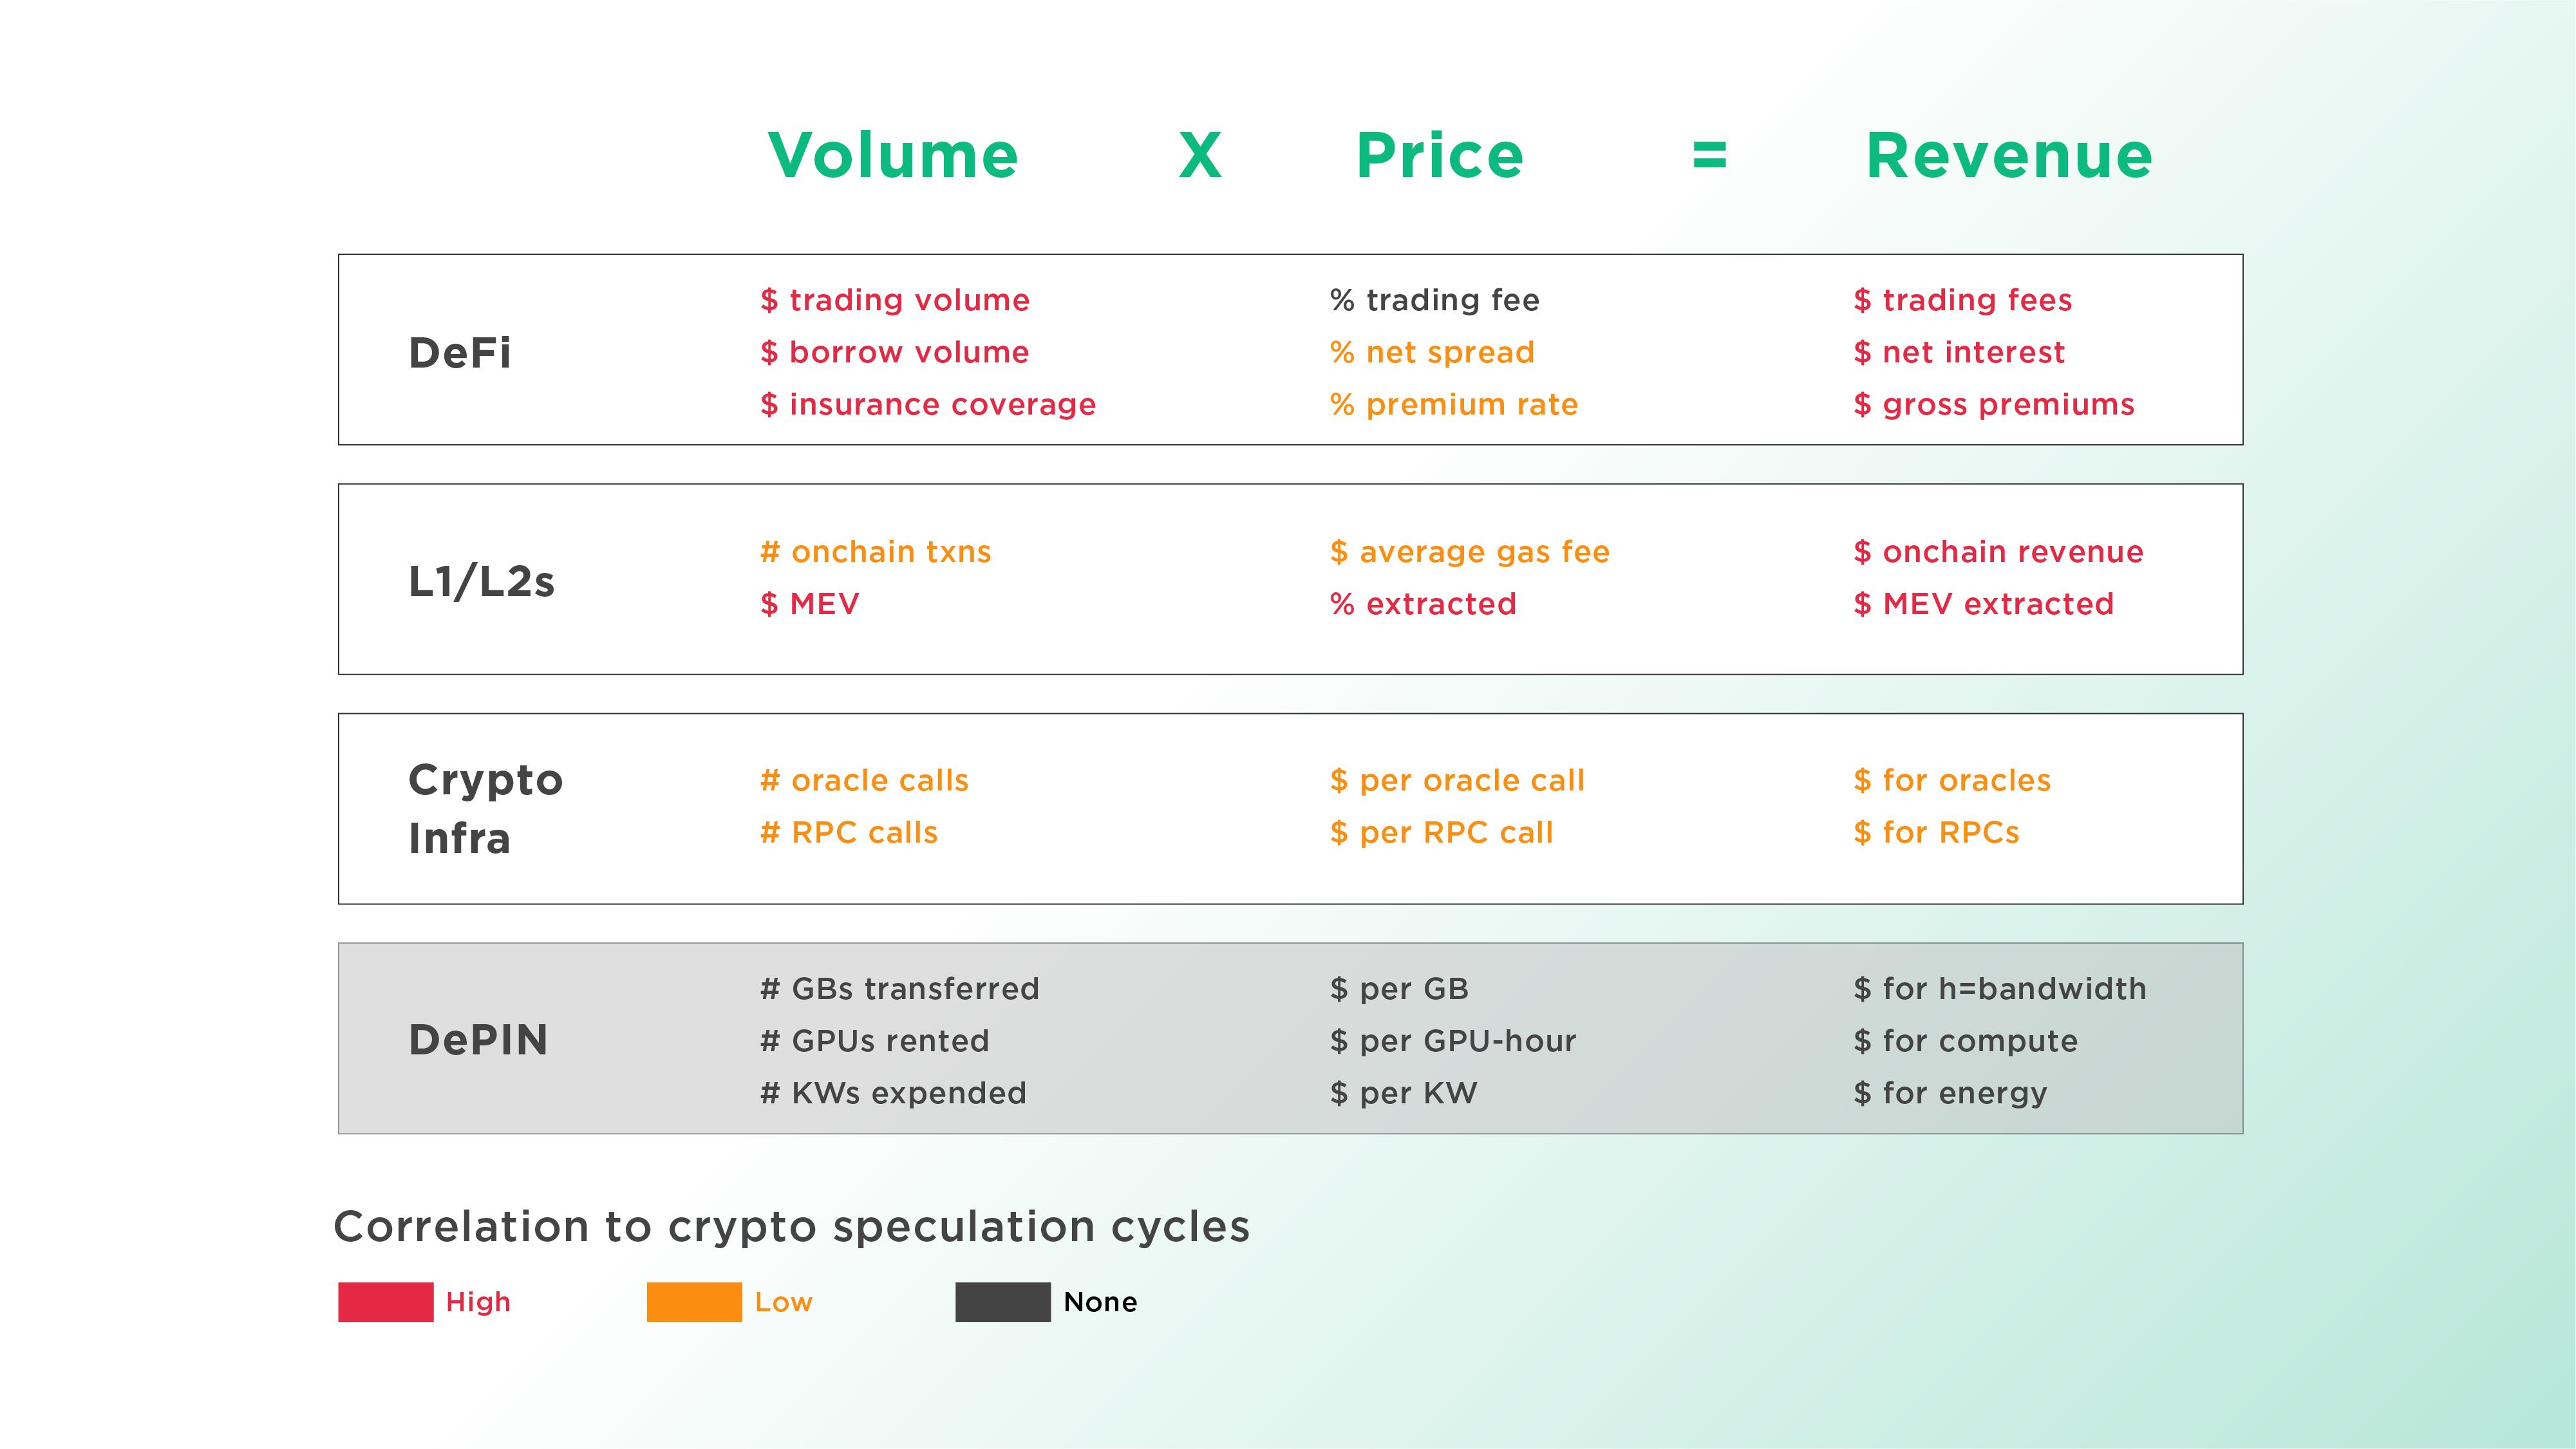Click the orange Low legend swatch
The height and width of the screenshot is (1449, 2576).
[694, 1302]
